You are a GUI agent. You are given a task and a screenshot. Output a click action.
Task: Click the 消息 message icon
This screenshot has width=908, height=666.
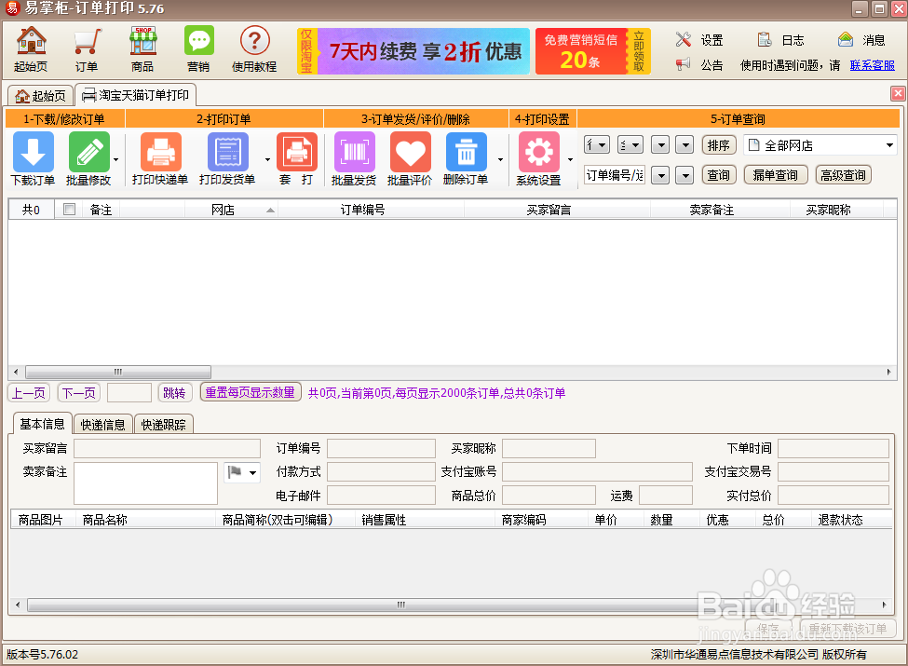click(x=843, y=39)
